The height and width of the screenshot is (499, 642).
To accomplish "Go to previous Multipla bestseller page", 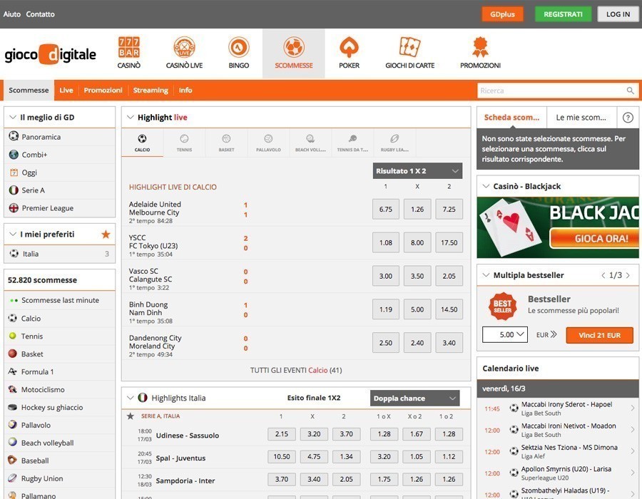I will [603, 275].
